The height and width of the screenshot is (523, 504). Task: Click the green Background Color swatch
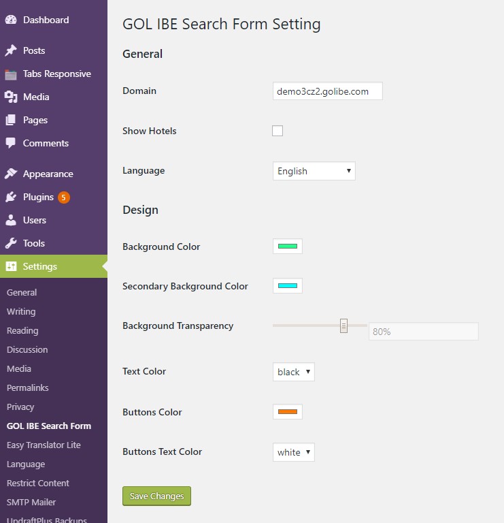coord(288,246)
